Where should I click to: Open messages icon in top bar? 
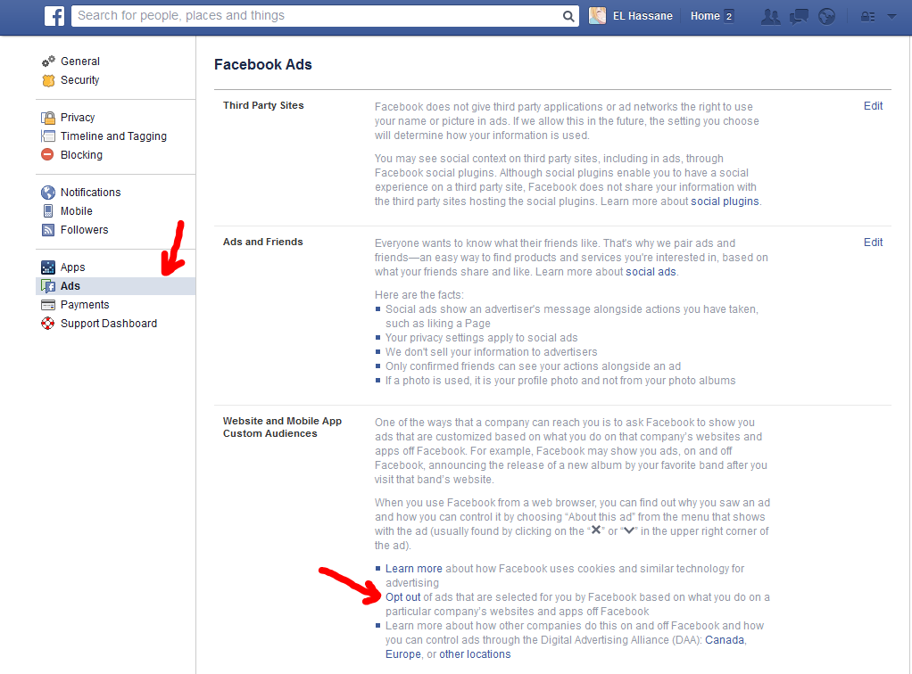pyautogui.click(x=799, y=16)
